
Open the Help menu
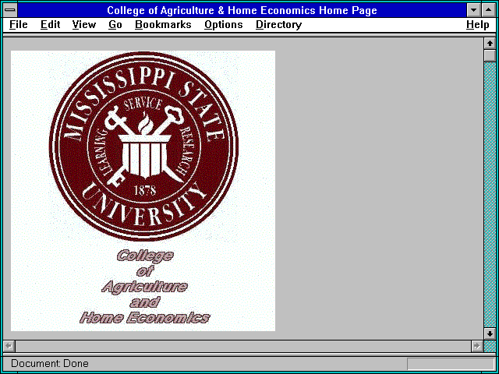click(478, 25)
